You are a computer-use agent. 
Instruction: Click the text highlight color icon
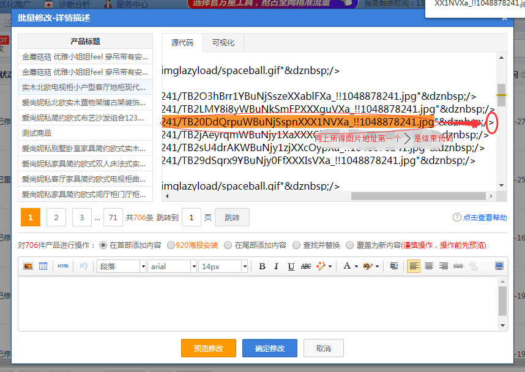pos(367,266)
